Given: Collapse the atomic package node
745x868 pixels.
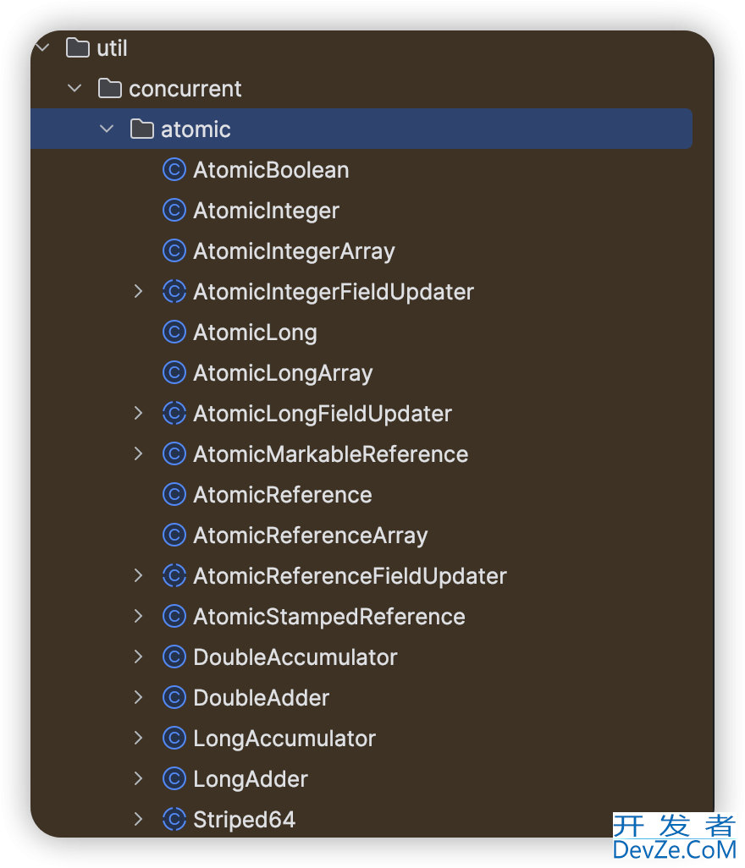Looking at the screenshot, I should pyautogui.click(x=107, y=129).
